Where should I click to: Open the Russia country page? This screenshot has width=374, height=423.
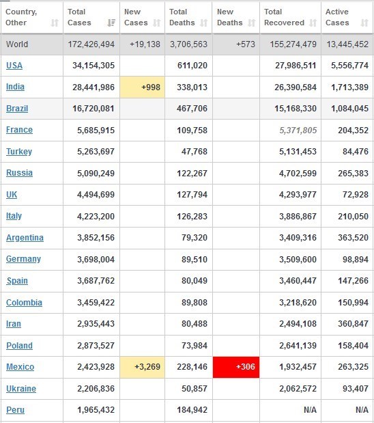pyautogui.click(x=19, y=173)
